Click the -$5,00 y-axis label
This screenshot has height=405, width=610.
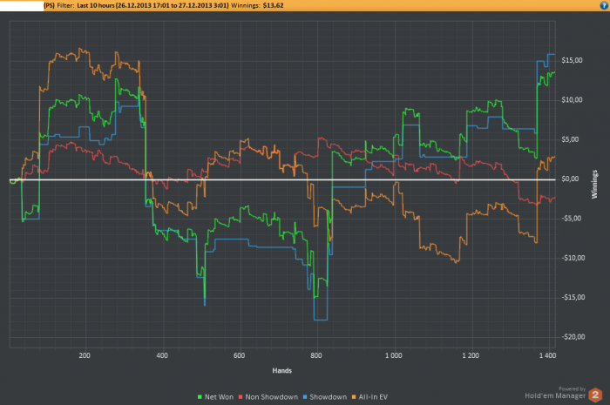(x=570, y=218)
